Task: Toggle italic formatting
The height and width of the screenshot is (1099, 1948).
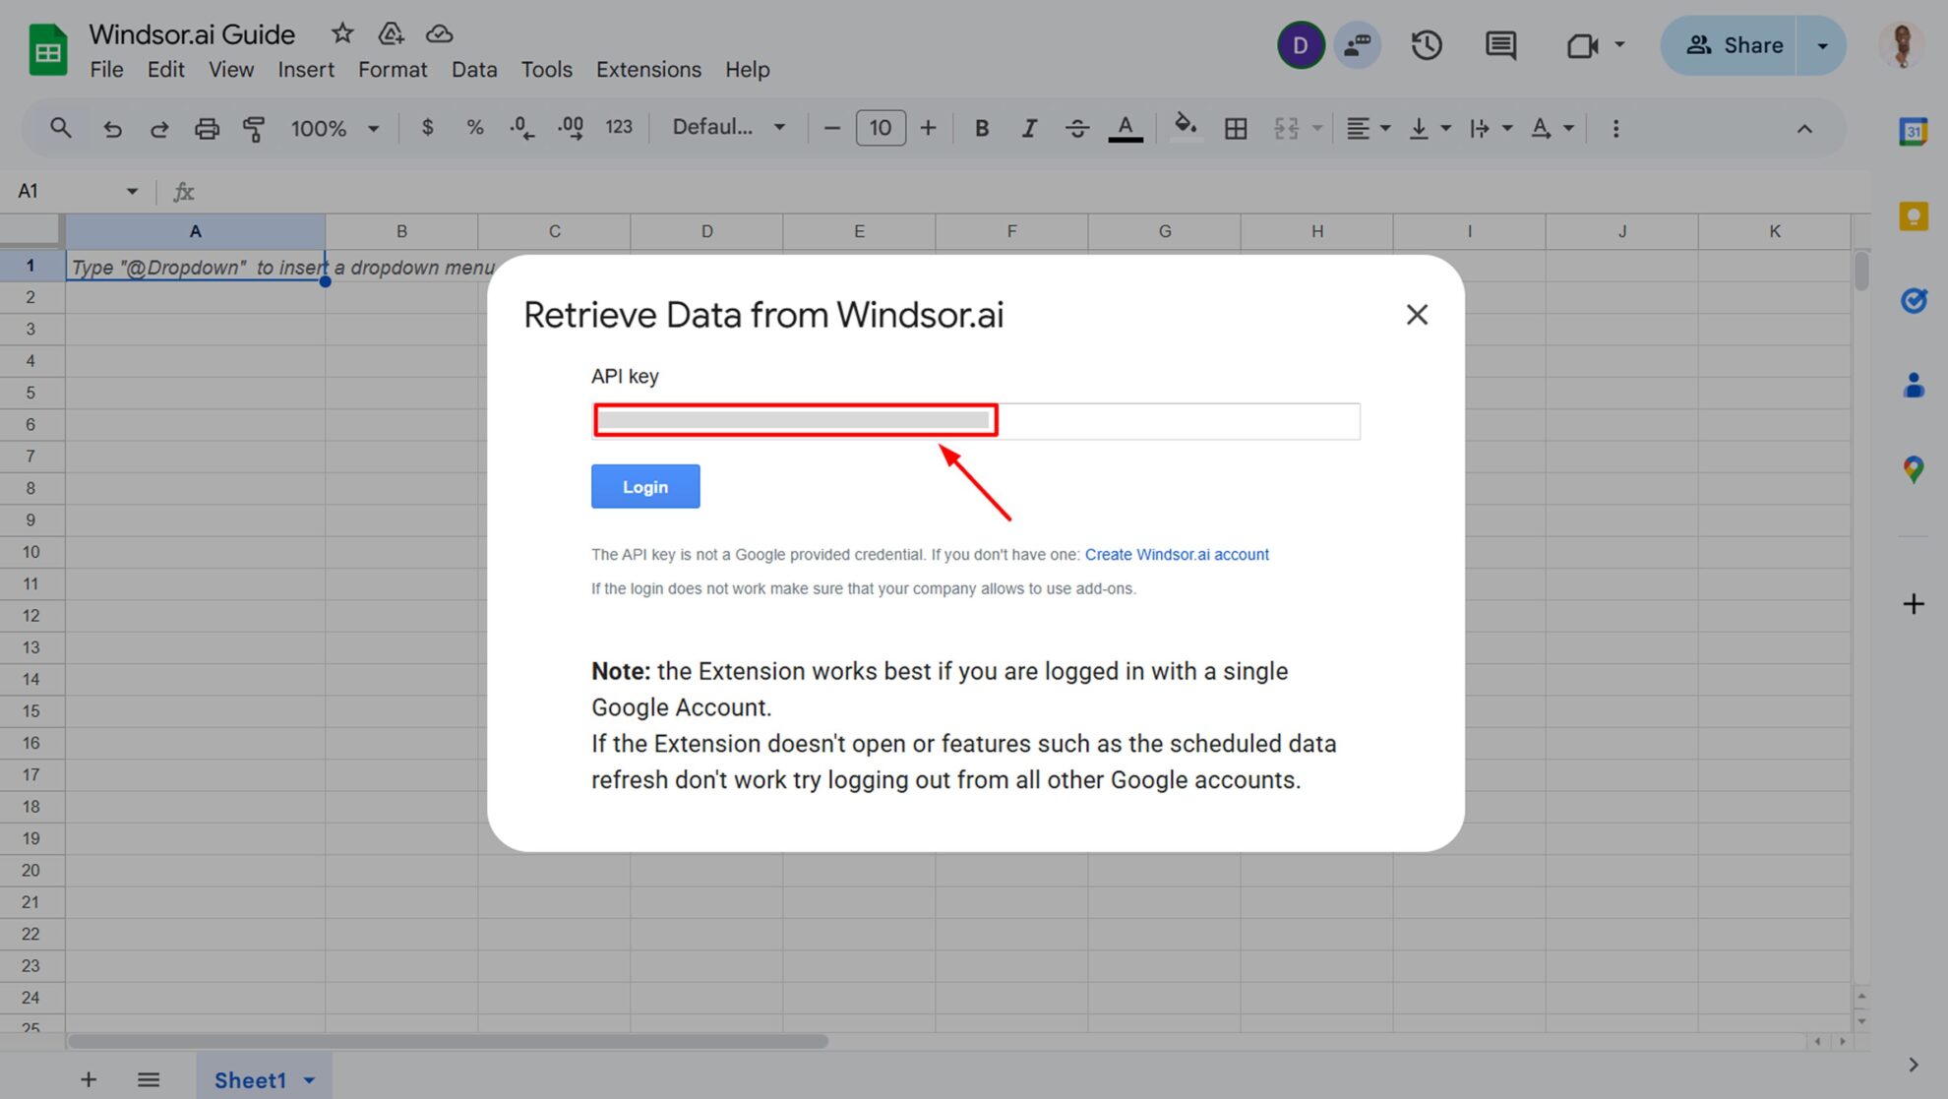Action: point(1029,128)
